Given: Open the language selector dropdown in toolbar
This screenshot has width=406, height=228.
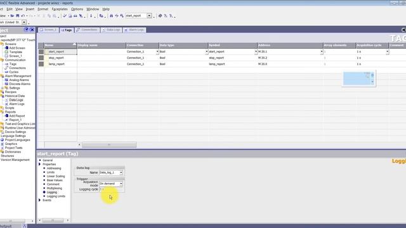Looking at the screenshot, I should pyautogui.click(x=24, y=23).
